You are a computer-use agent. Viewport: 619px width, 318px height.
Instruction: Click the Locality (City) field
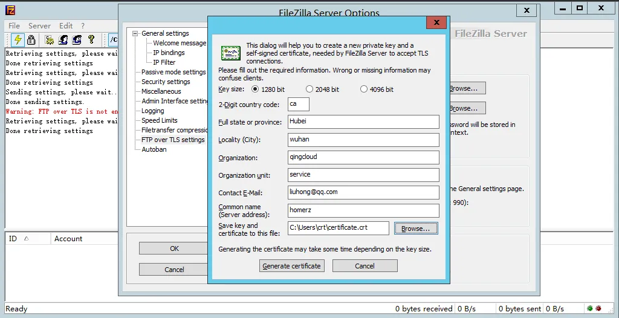tap(363, 140)
